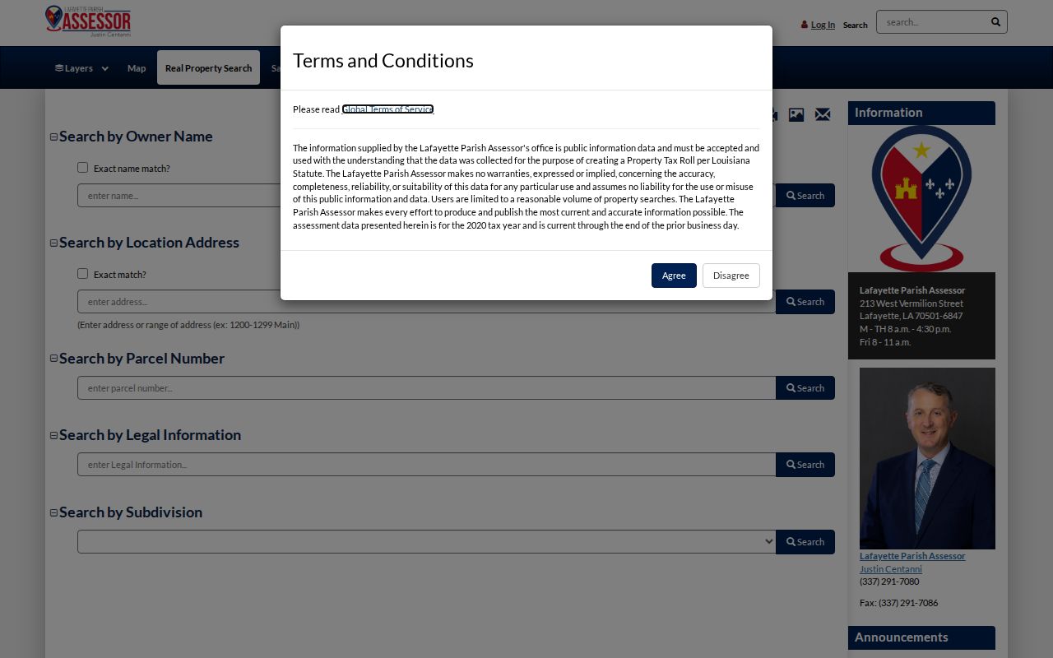
Task: Click the magnifier icon in top search box
Action: [995, 22]
